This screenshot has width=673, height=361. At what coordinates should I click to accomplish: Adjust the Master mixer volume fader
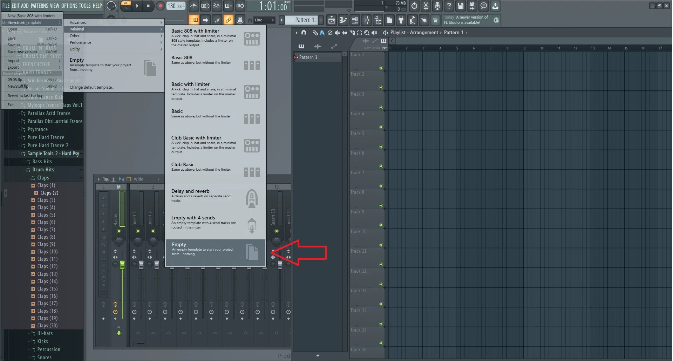122,265
